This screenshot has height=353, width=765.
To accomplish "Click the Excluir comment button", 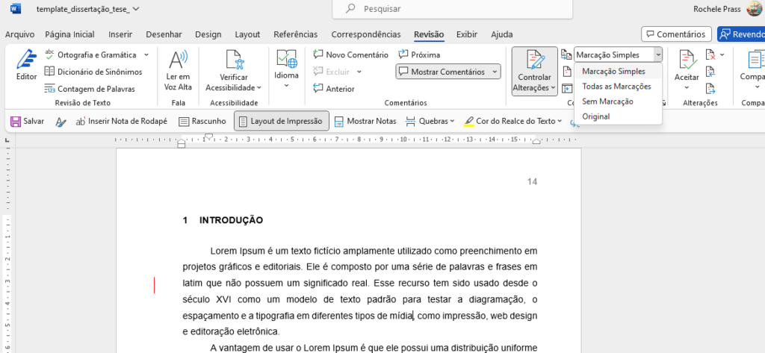I will coord(331,72).
